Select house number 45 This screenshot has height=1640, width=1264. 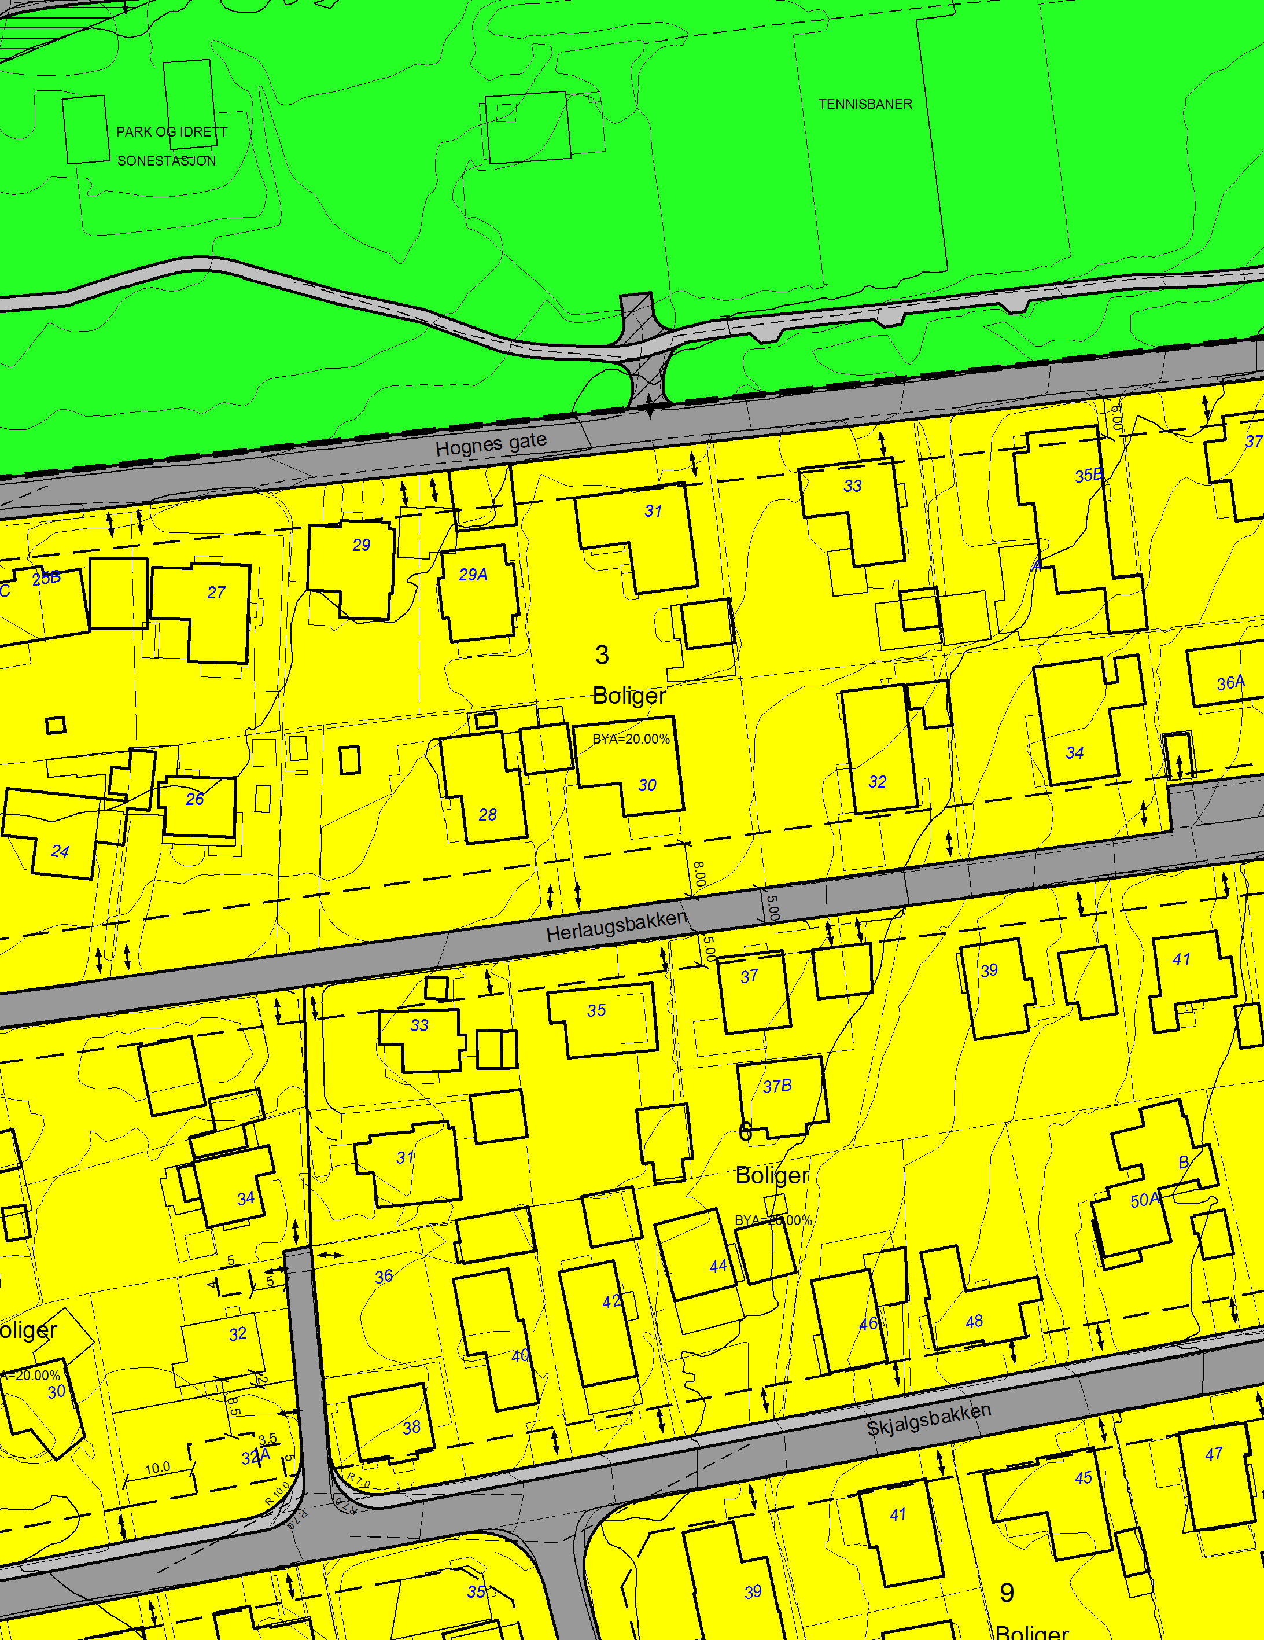coord(1083,1478)
